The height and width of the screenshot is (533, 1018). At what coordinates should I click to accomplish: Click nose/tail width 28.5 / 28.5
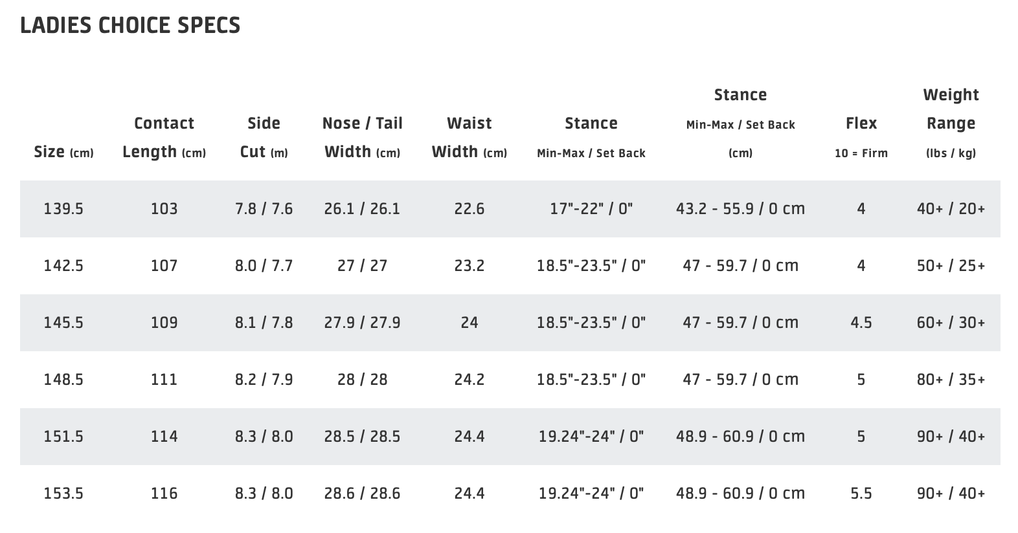click(x=362, y=437)
